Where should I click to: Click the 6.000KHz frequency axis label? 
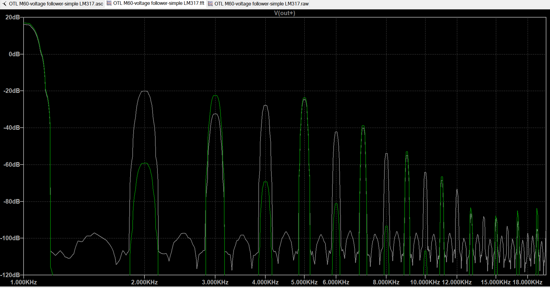pyautogui.click(x=336, y=282)
